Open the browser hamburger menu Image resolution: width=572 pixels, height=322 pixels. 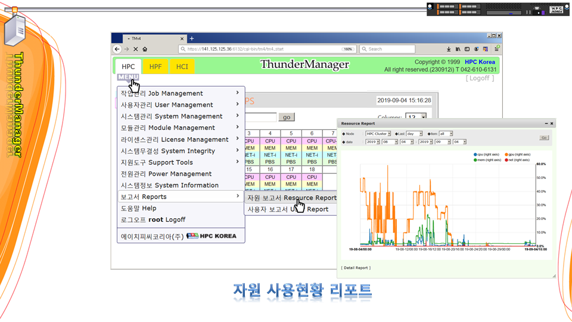pos(496,49)
